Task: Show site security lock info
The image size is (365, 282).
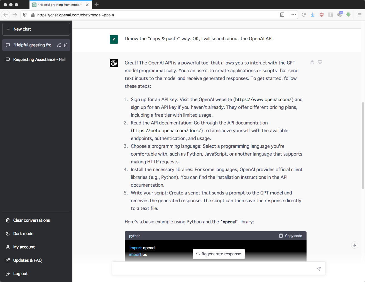Action: click(x=33, y=15)
